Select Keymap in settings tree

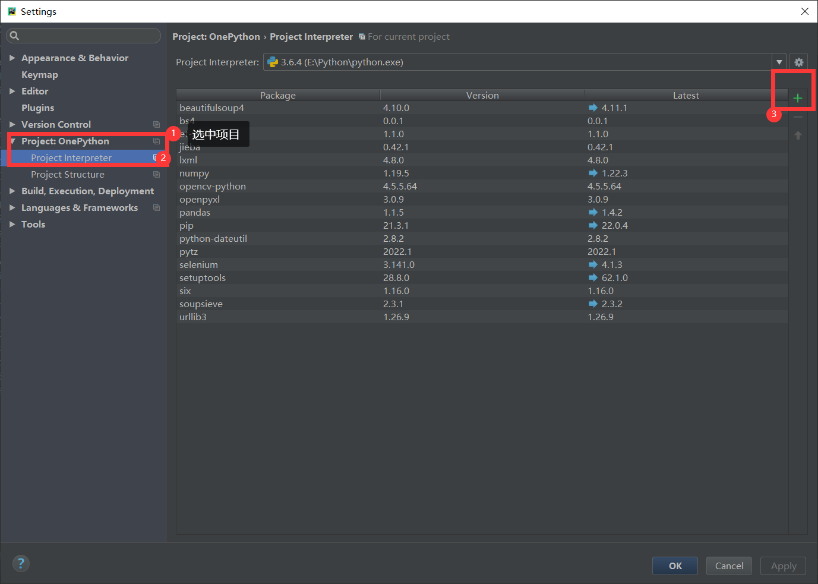point(40,74)
